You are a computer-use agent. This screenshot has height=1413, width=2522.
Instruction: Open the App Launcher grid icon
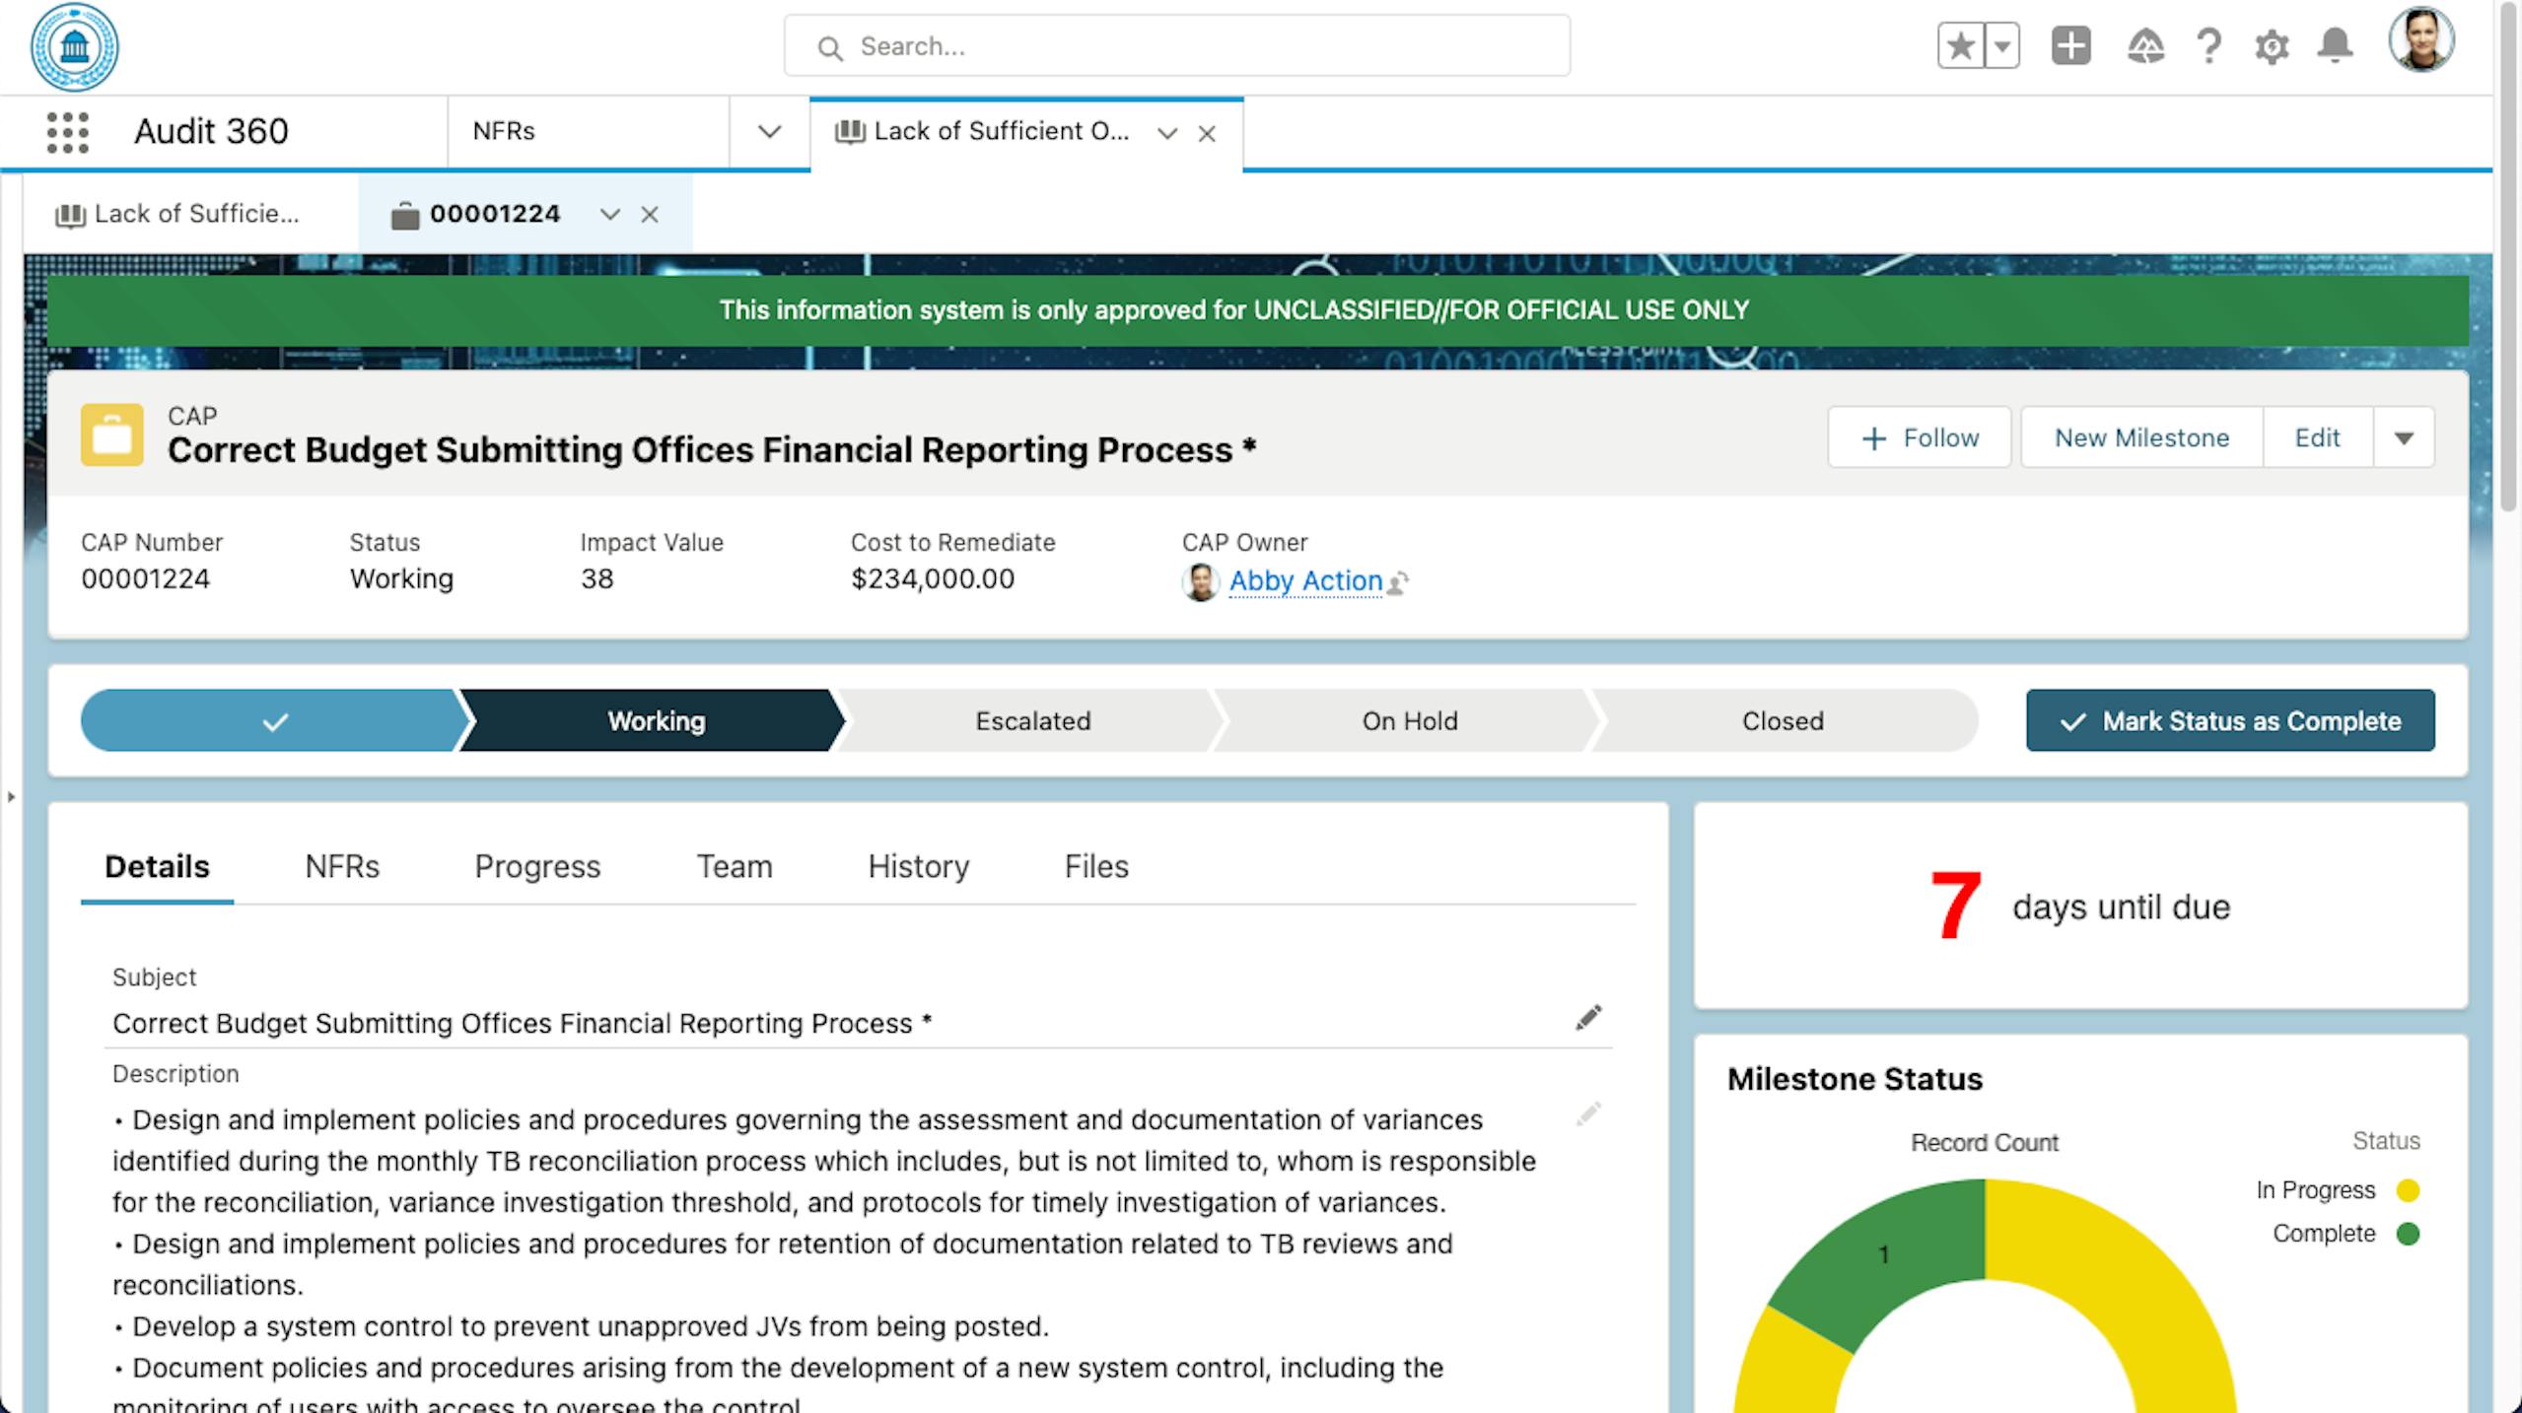(67, 132)
